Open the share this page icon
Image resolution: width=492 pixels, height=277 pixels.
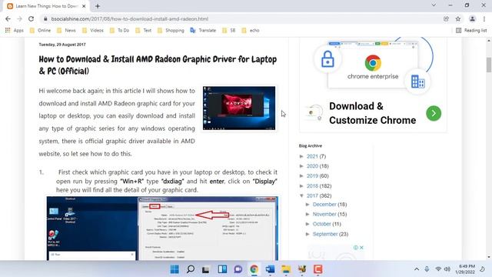446,18
